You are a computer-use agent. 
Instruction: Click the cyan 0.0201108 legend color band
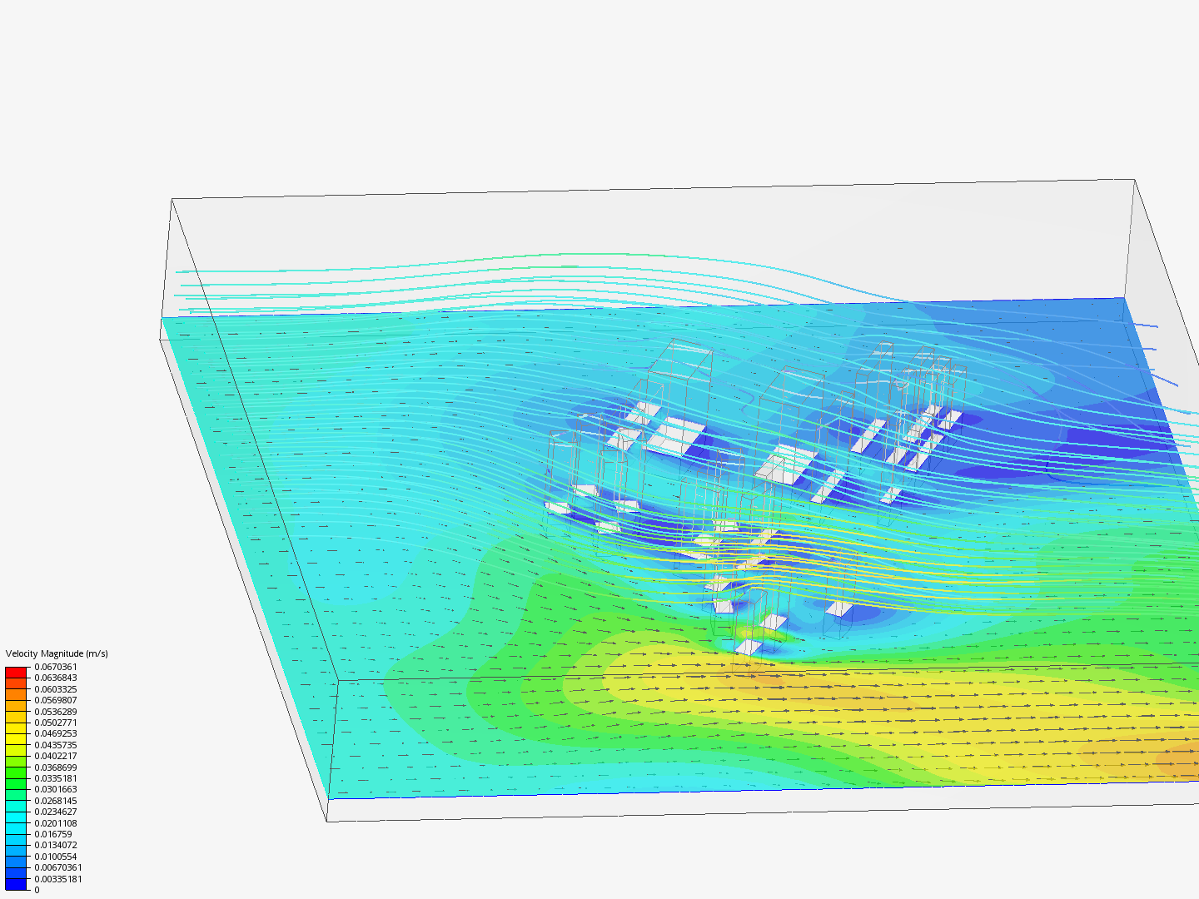point(14,828)
